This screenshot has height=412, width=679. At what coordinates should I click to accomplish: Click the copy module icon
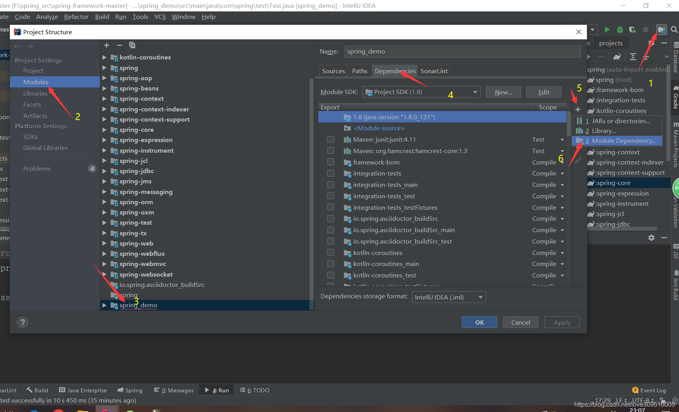[132, 45]
